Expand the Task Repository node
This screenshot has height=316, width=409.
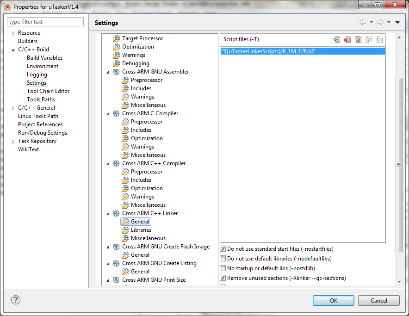point(13,142)
